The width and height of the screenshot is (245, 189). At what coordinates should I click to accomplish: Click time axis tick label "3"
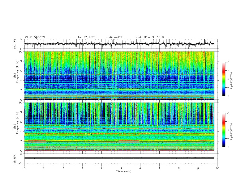click(82, 168)
